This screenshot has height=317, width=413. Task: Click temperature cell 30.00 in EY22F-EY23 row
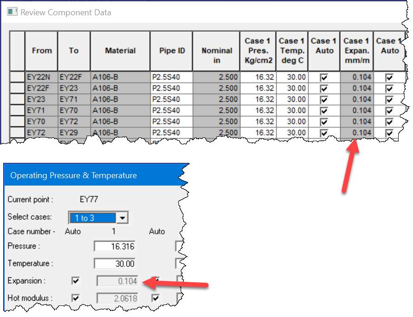292,88
